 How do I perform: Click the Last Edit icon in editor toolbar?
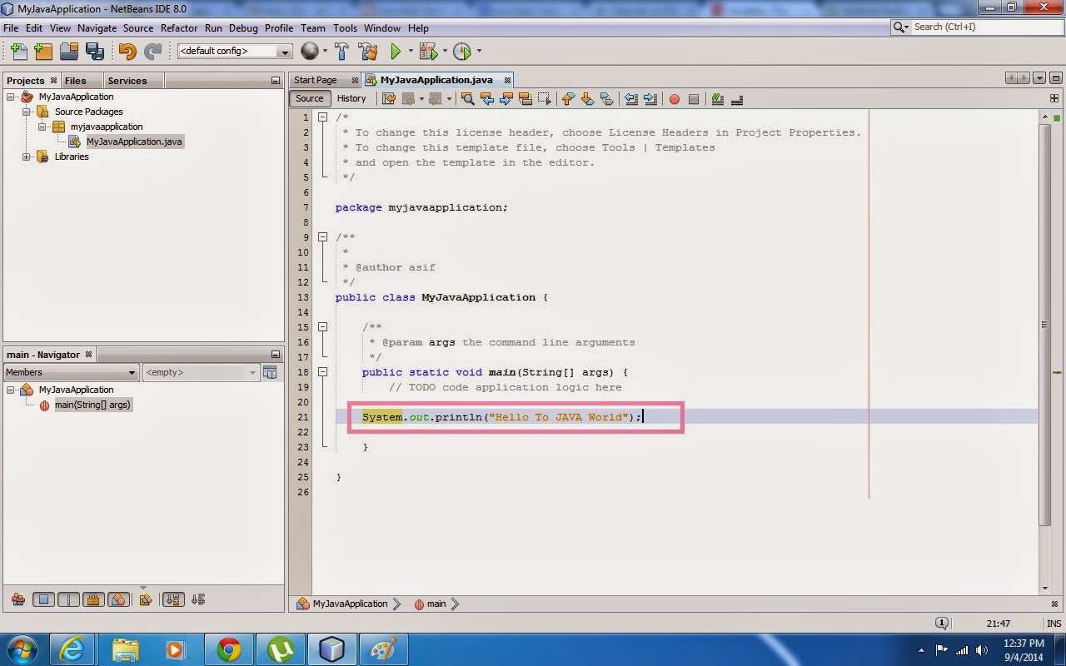point(389,99)
